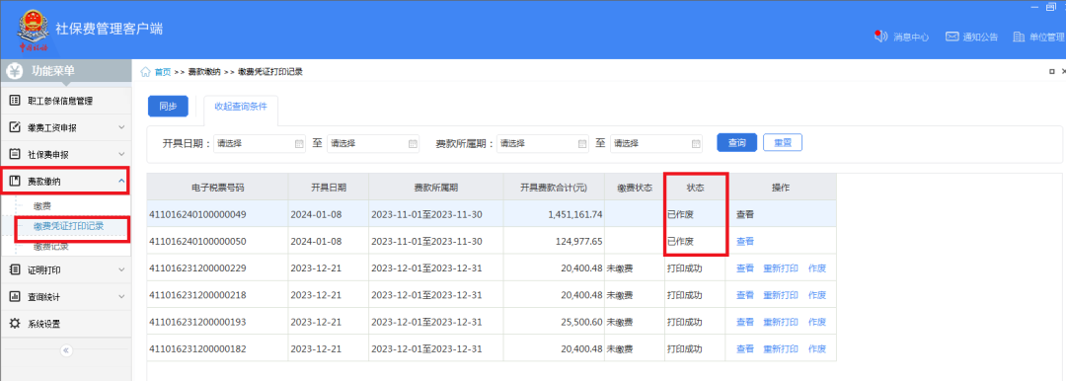
Task: Click 作废 for ticket 411016231200000229
Action: pos(817,268)
